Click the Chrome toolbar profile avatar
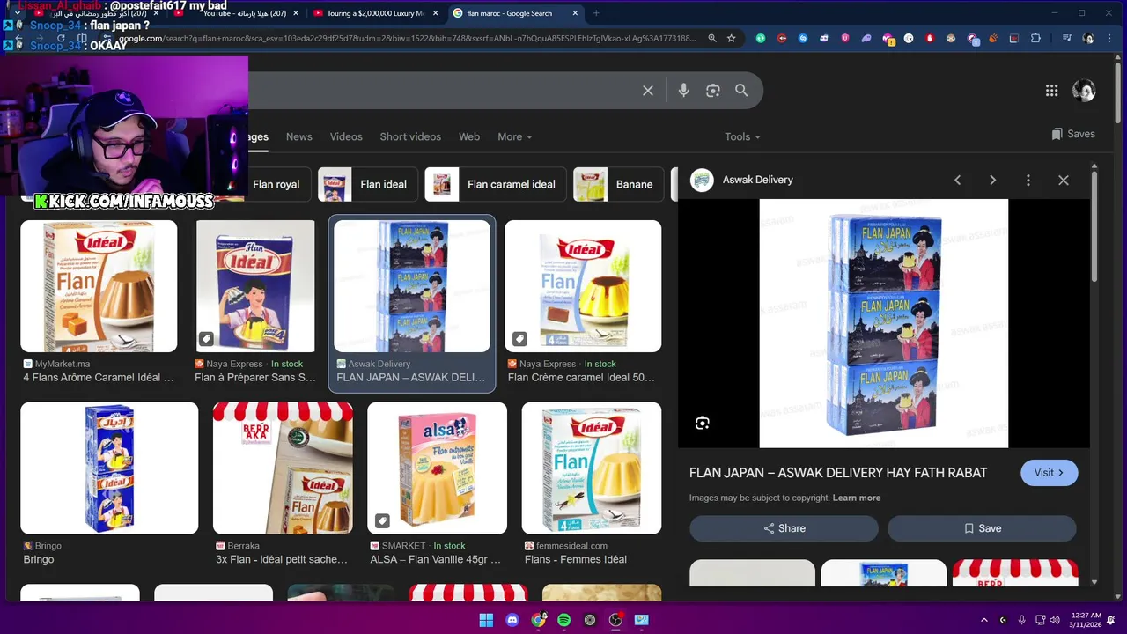Image resolution: width=1127 pixels, height=634 pixels. tap(1089, 38)
